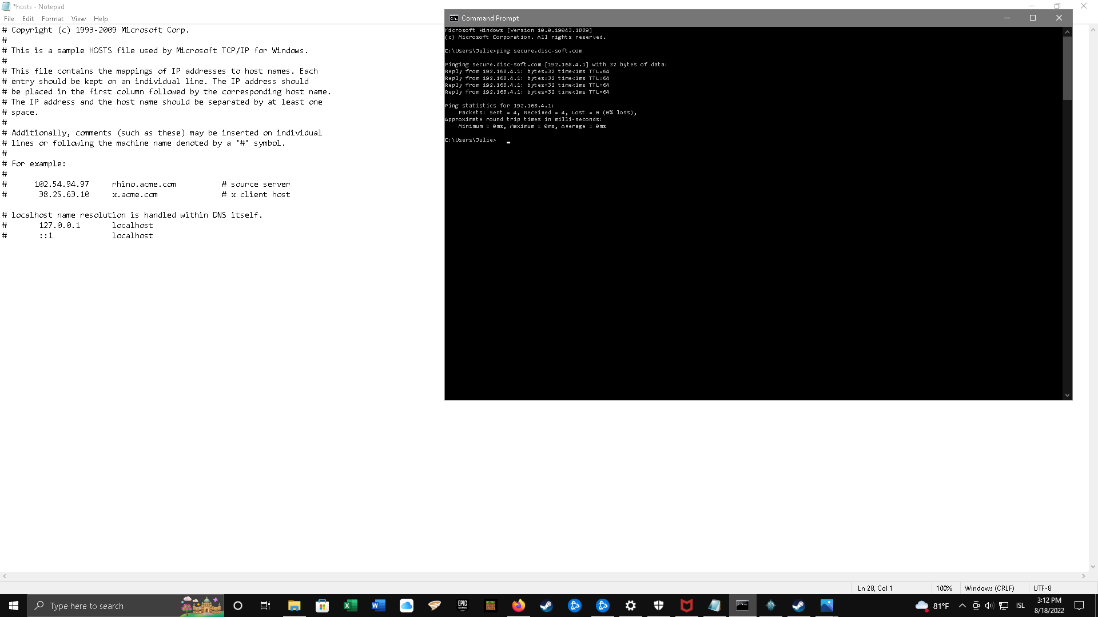Image resolution: width=1098 pixels, height=617 pixels.
Task: Open the iCloud taskbar icon
Action: click(406, 606)
